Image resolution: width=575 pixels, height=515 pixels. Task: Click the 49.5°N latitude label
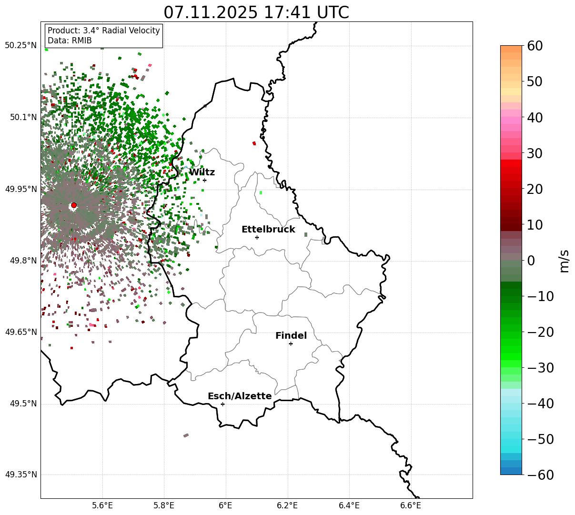click(x=23, y=404)
